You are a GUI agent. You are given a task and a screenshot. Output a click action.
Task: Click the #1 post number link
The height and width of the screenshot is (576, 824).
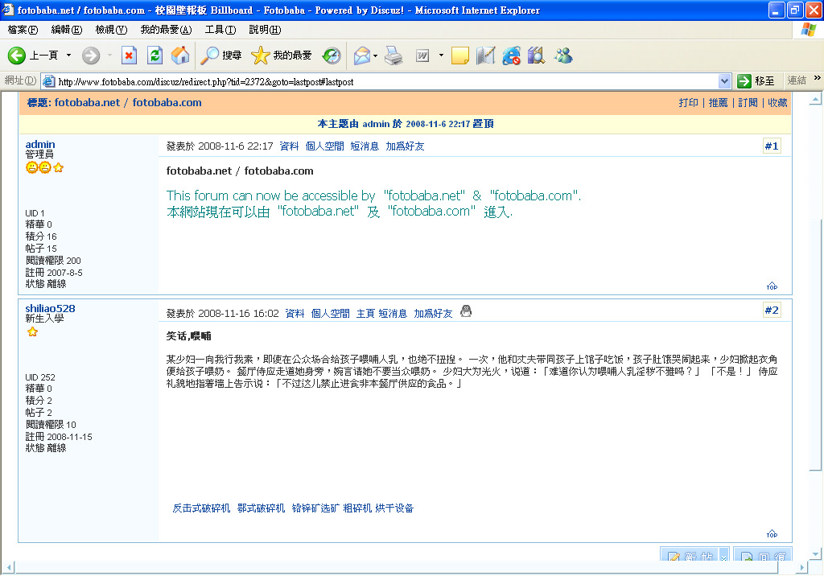click(772, 146)
